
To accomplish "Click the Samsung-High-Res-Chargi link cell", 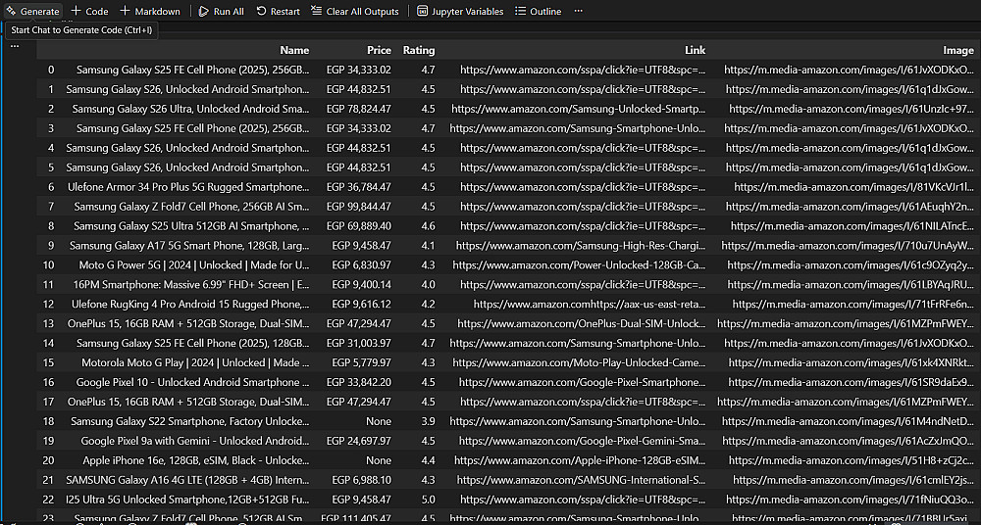I will pyautogui.click(x=581, y=246).
